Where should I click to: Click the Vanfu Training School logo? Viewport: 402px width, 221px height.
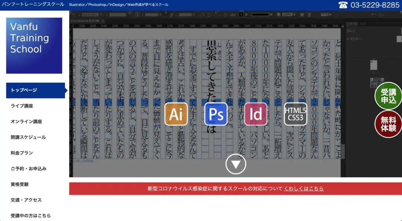34,46
